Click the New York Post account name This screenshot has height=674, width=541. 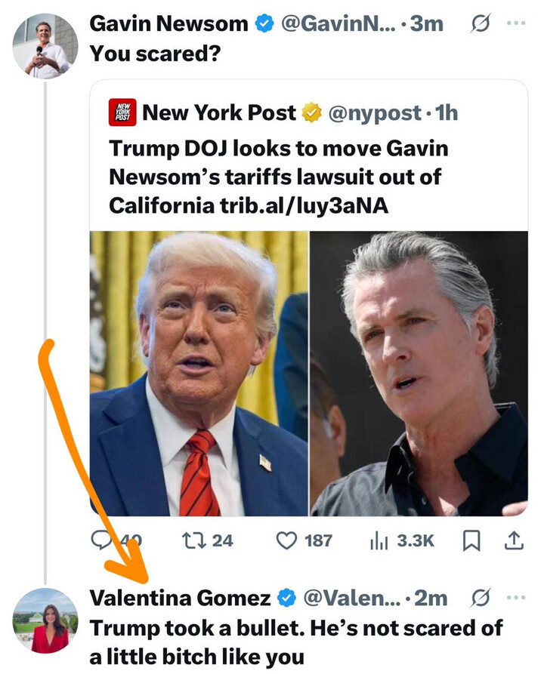click(x=219, y=112)
